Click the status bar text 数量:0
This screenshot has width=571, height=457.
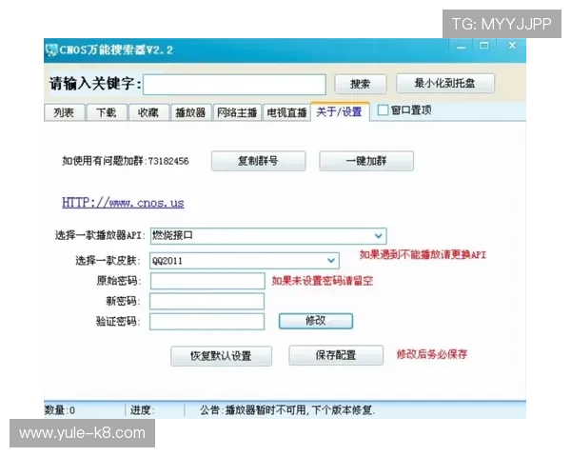coord(60,410)
